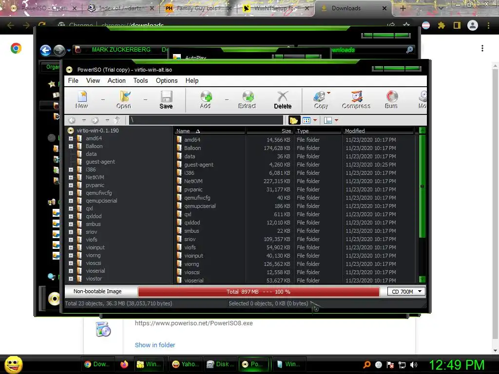Click the taskbar search magnifier icon

click(x=366, y=365)
